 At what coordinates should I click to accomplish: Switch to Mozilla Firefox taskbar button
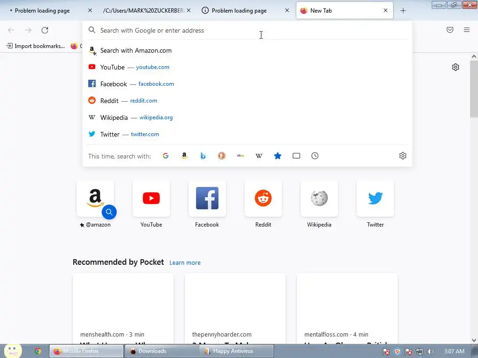pyautogui.click(x=86, y=351)
